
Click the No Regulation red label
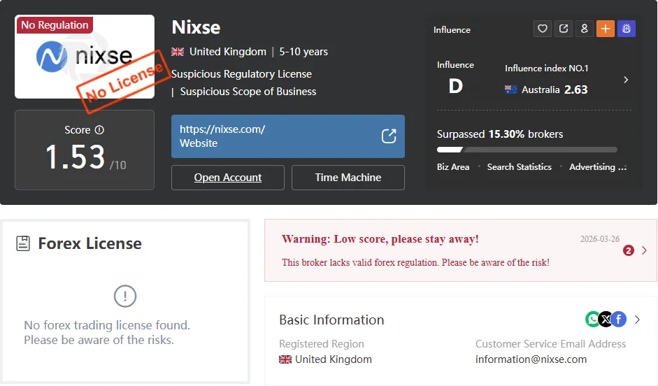tap(55, 25)
